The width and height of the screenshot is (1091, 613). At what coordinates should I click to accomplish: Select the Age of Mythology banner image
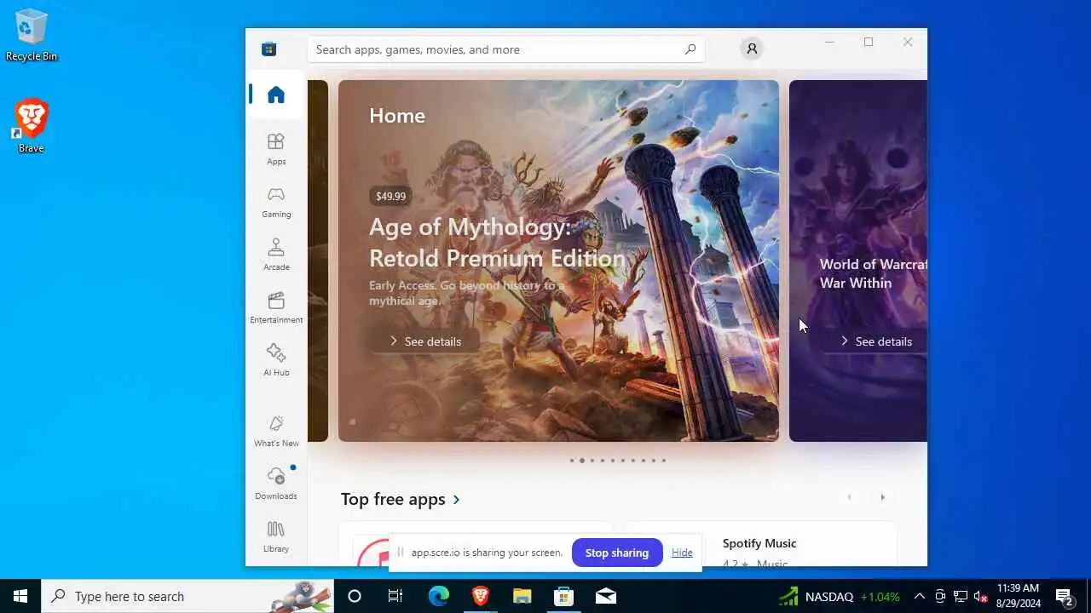click(558, 261)
